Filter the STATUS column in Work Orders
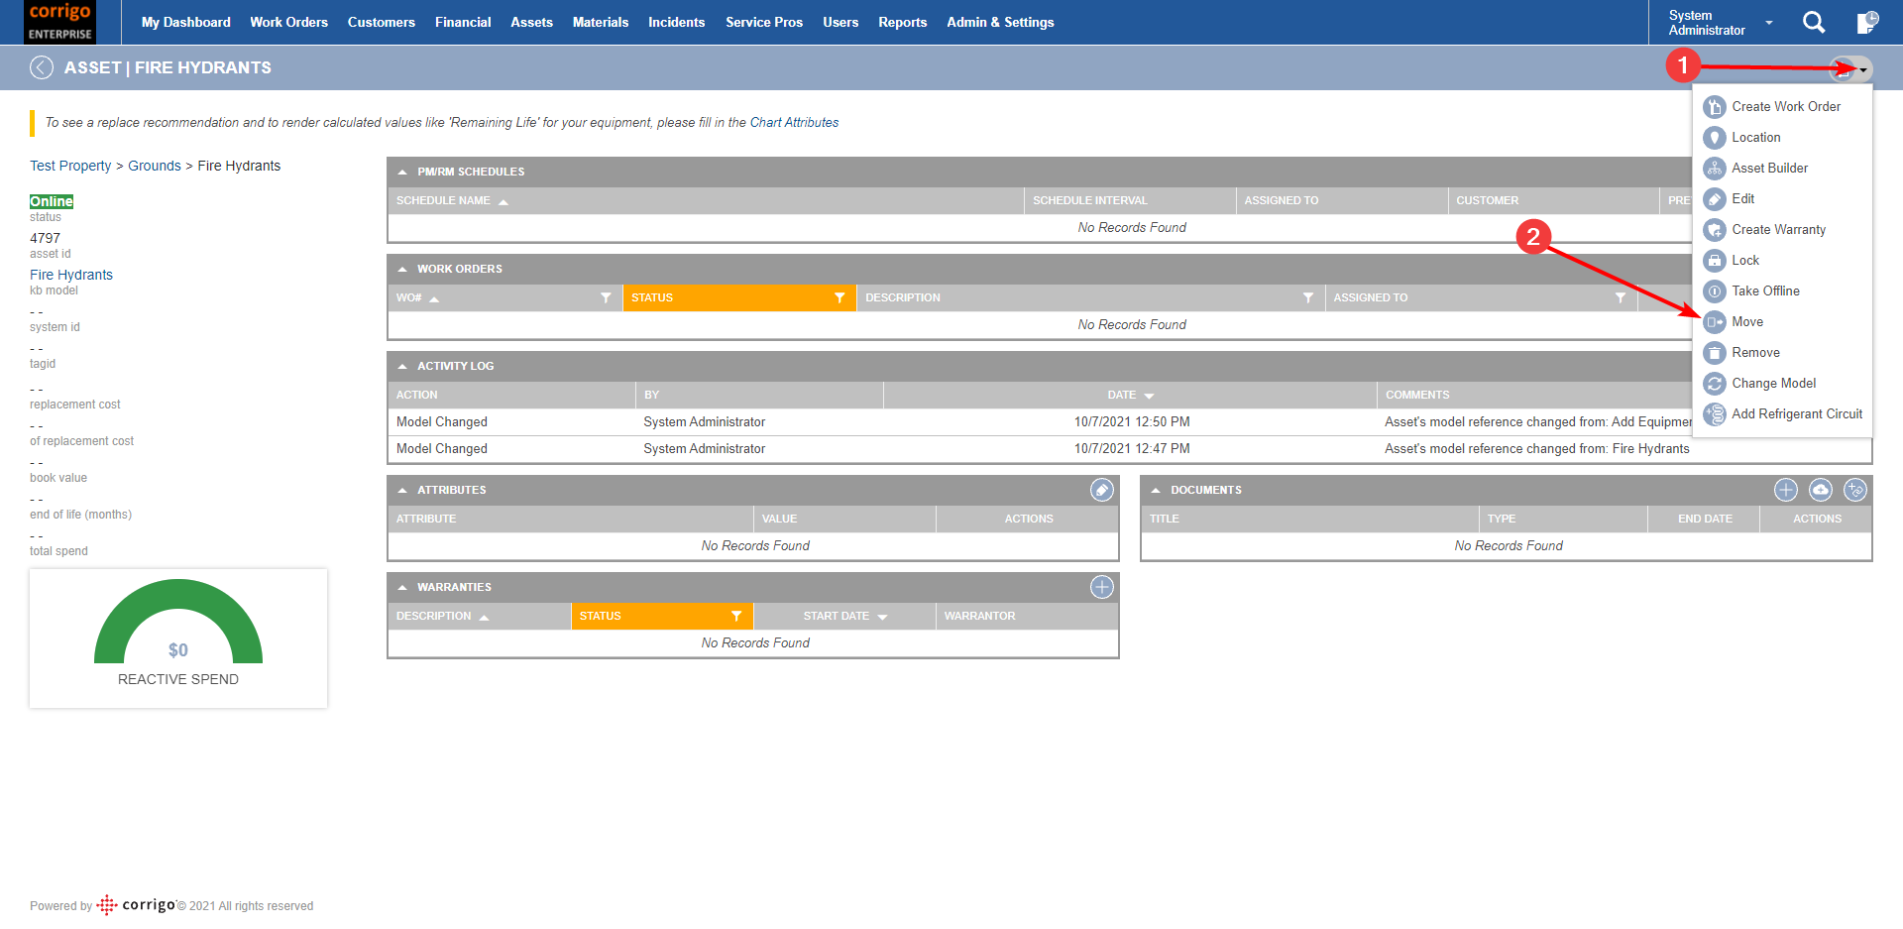The height and width of the screenshot is (929, 1903). 840,297
